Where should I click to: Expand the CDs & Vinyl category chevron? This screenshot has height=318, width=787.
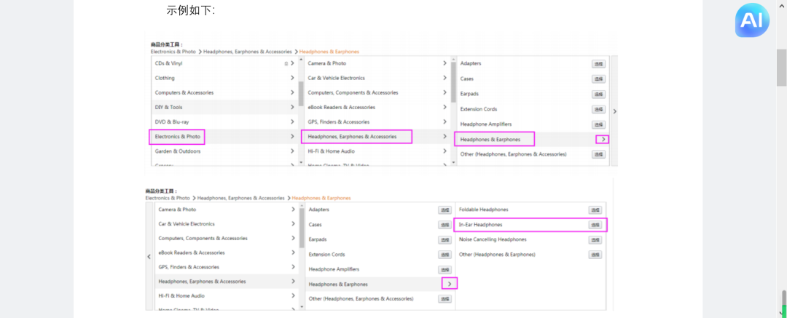tap(292, 63)
